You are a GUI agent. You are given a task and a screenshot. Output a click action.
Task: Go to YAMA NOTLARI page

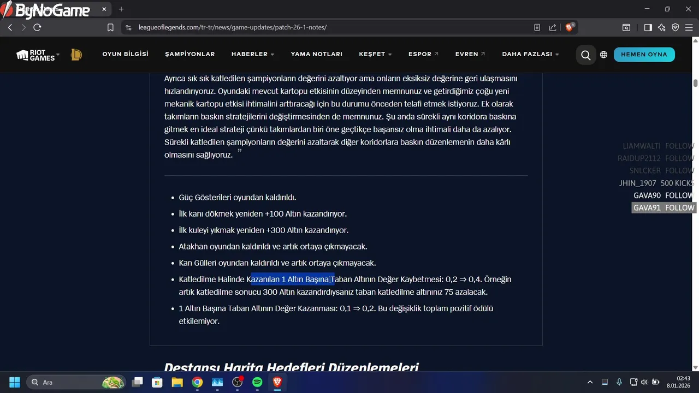pyautogui.click(x=317, y=54)
